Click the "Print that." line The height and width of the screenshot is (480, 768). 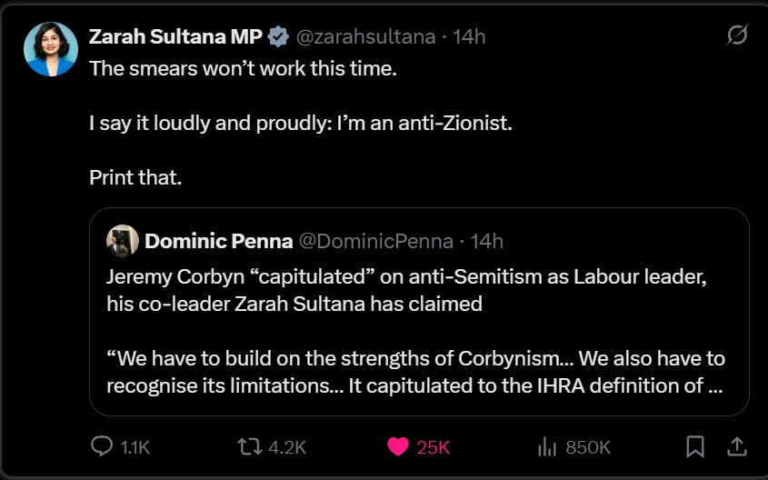tap(135, 177)
